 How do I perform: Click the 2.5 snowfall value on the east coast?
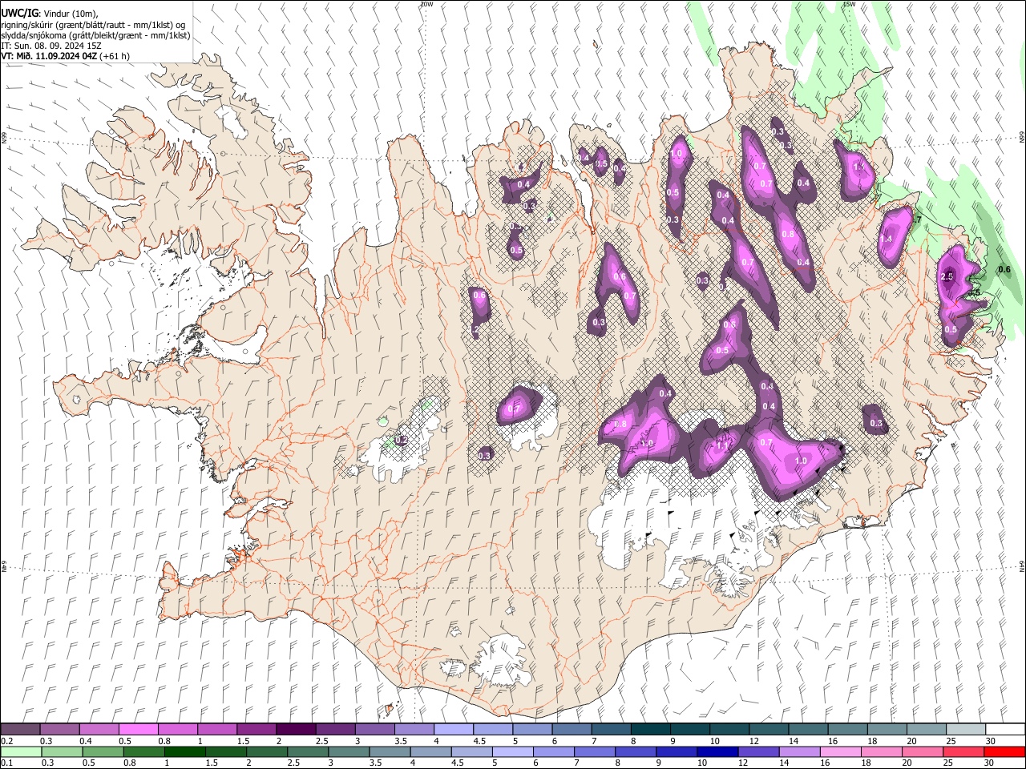click(x=947, y=276)
